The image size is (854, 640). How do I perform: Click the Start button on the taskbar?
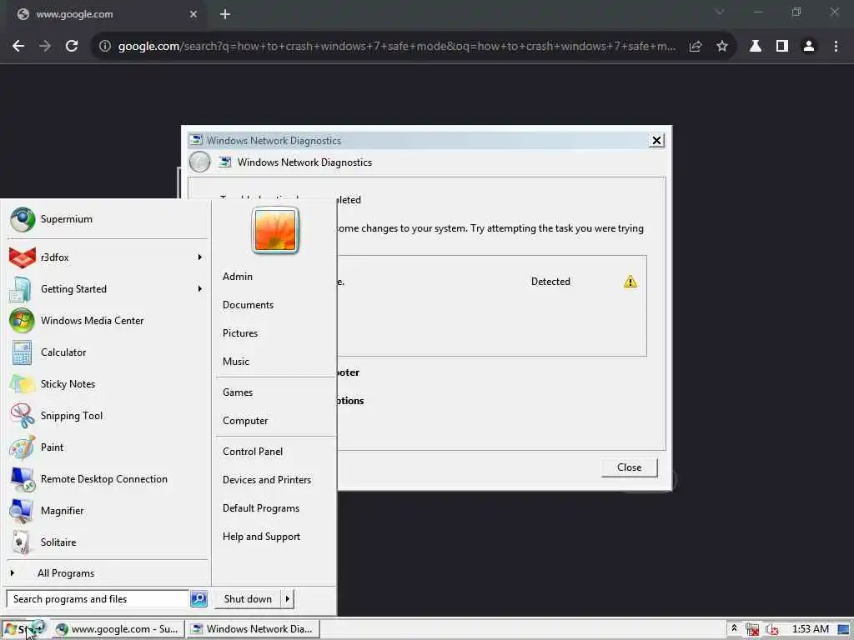[x=25, y=629]
